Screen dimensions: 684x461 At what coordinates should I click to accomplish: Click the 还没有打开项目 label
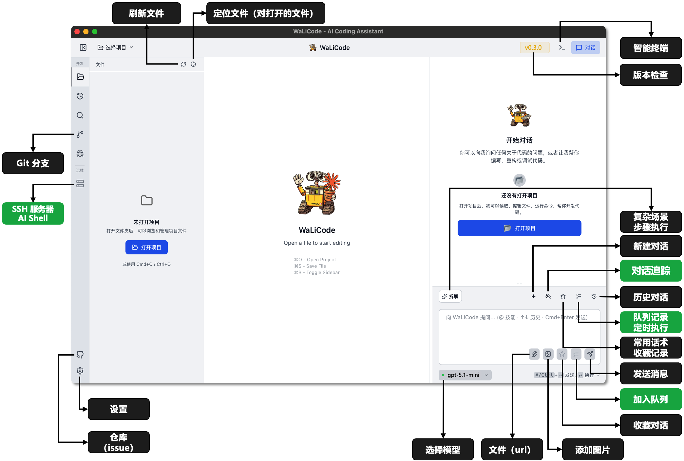click(x=519, y=195)
